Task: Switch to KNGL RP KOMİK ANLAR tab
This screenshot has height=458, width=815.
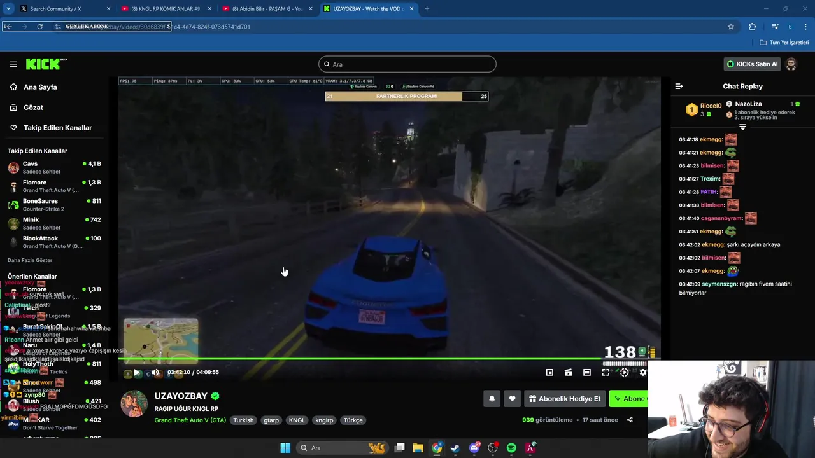Action: point(166,9)
